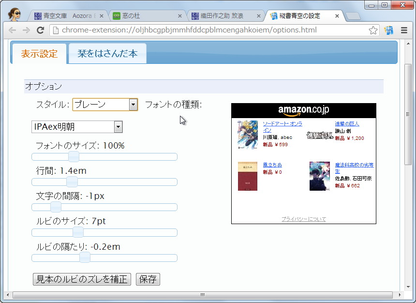Switch to the 青空文庫 Aozora browser tab
This screenshot has width=416, height=303.
click(x=68, y=16)
